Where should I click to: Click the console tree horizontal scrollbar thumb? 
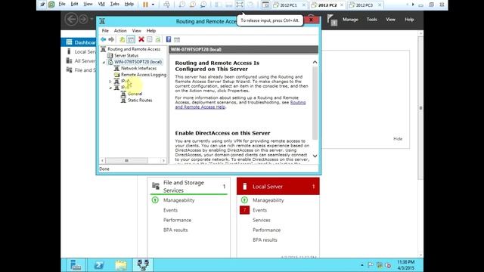click(x=126, y=161)
